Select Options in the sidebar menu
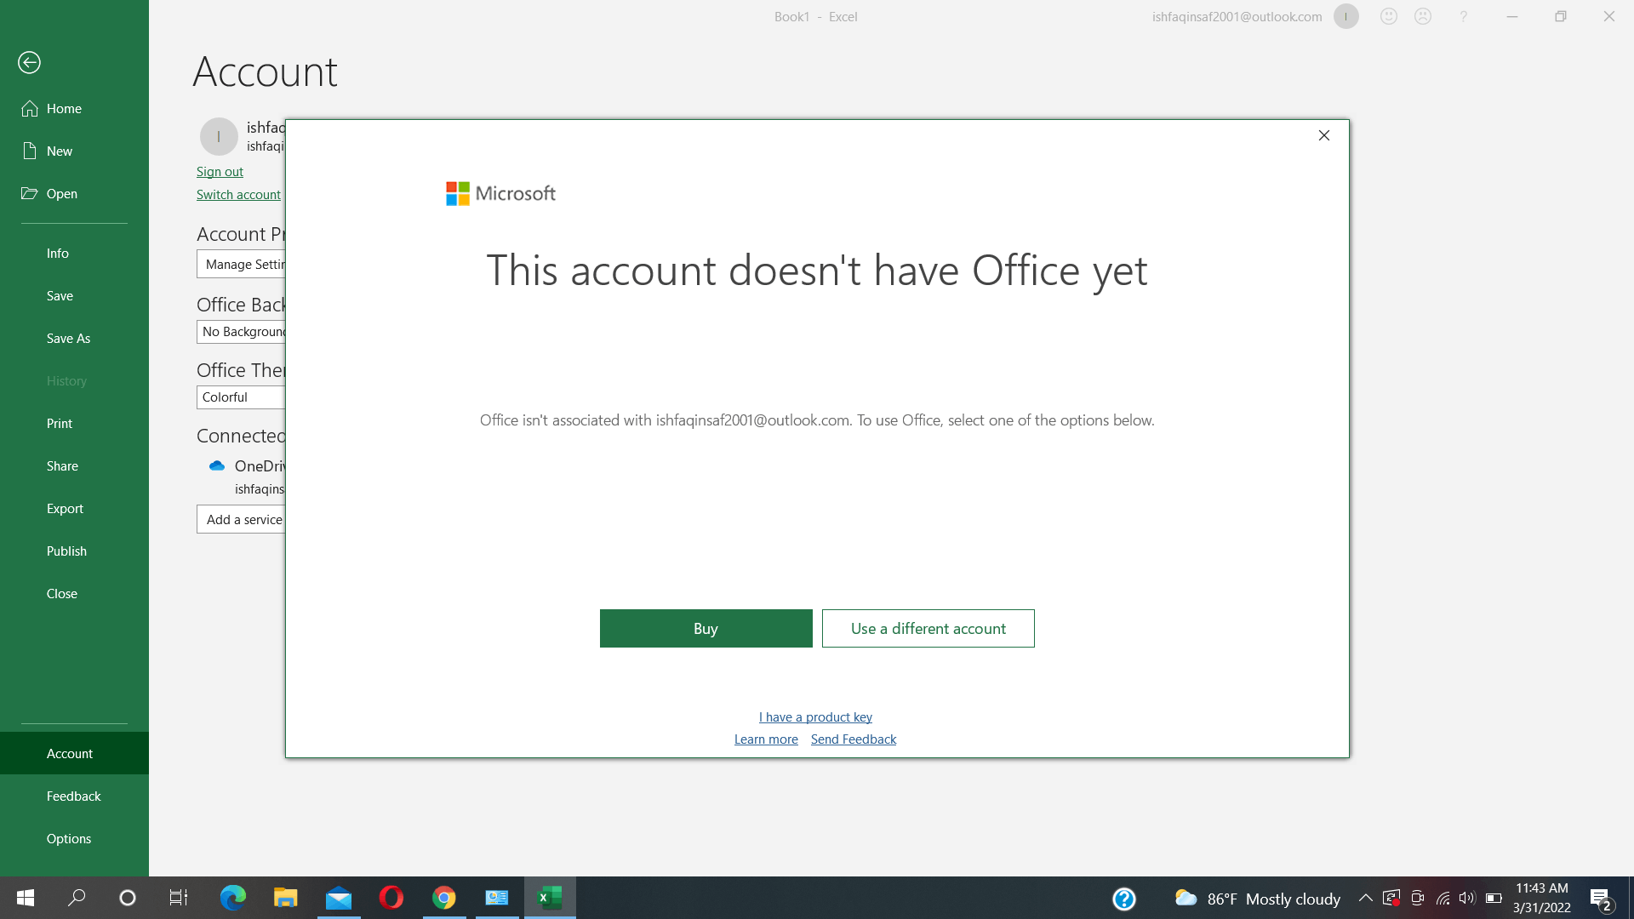1634x919 pixels. 69,838
